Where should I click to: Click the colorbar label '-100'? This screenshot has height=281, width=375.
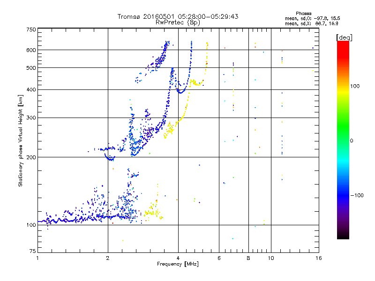click(357, 195)
